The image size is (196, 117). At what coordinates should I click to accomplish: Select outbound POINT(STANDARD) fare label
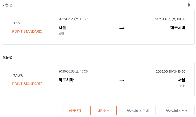click(x=27, y=31)
